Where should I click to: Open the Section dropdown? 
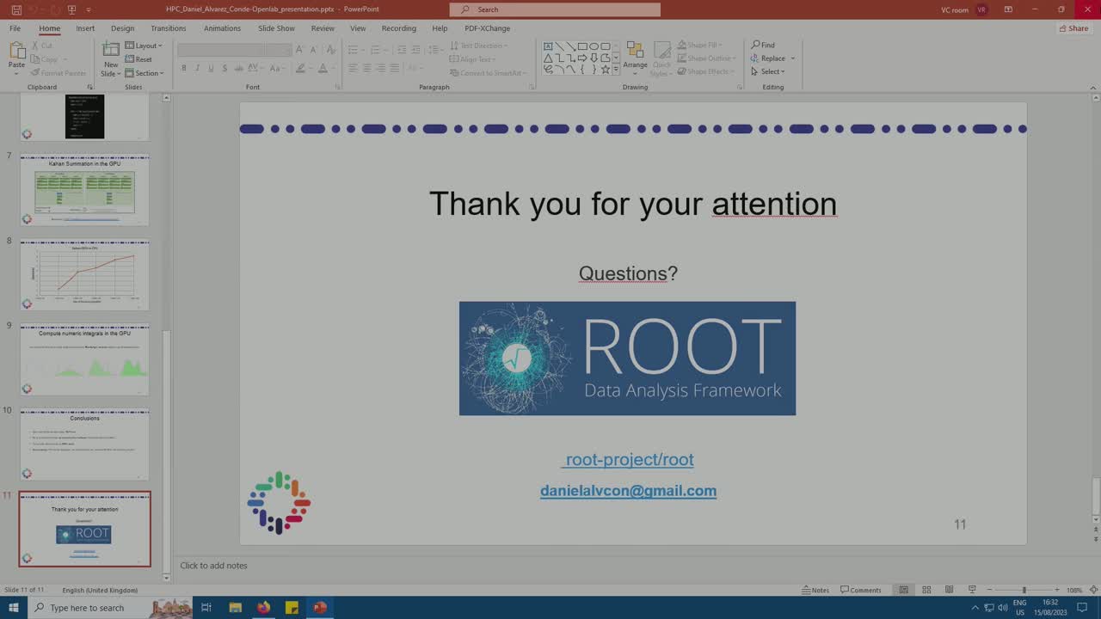(x=144, y=73)
